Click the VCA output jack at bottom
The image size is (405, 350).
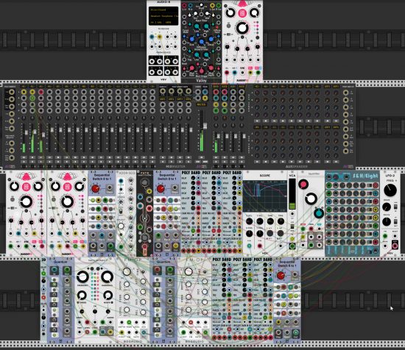tap(292, 246)
